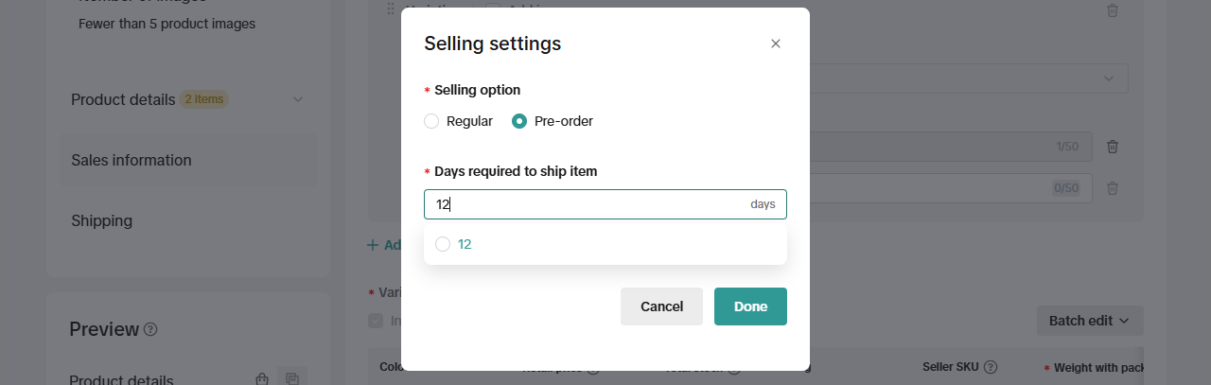Click the shopping bag preview icon

[x=262, y=379]
